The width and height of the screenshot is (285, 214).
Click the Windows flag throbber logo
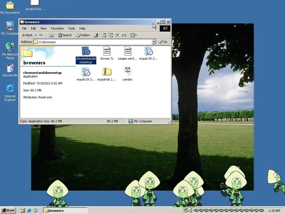pos(165,28)
